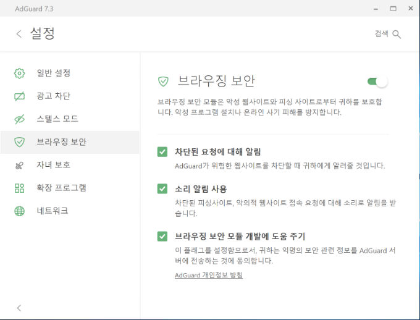Open the 스텔스 모드 menu label
Image resolution: width=420 pixels, height=320 pixels.
point(57,119)
